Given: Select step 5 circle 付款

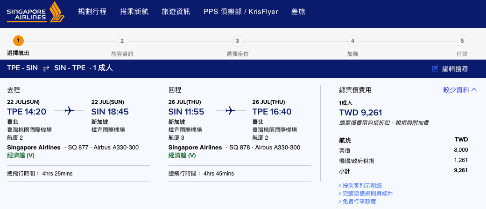Looking at the screenshot, I should tap(462, 41).
